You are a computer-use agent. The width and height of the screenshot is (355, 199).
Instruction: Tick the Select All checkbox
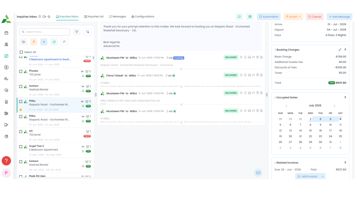(x=21, y=52)
